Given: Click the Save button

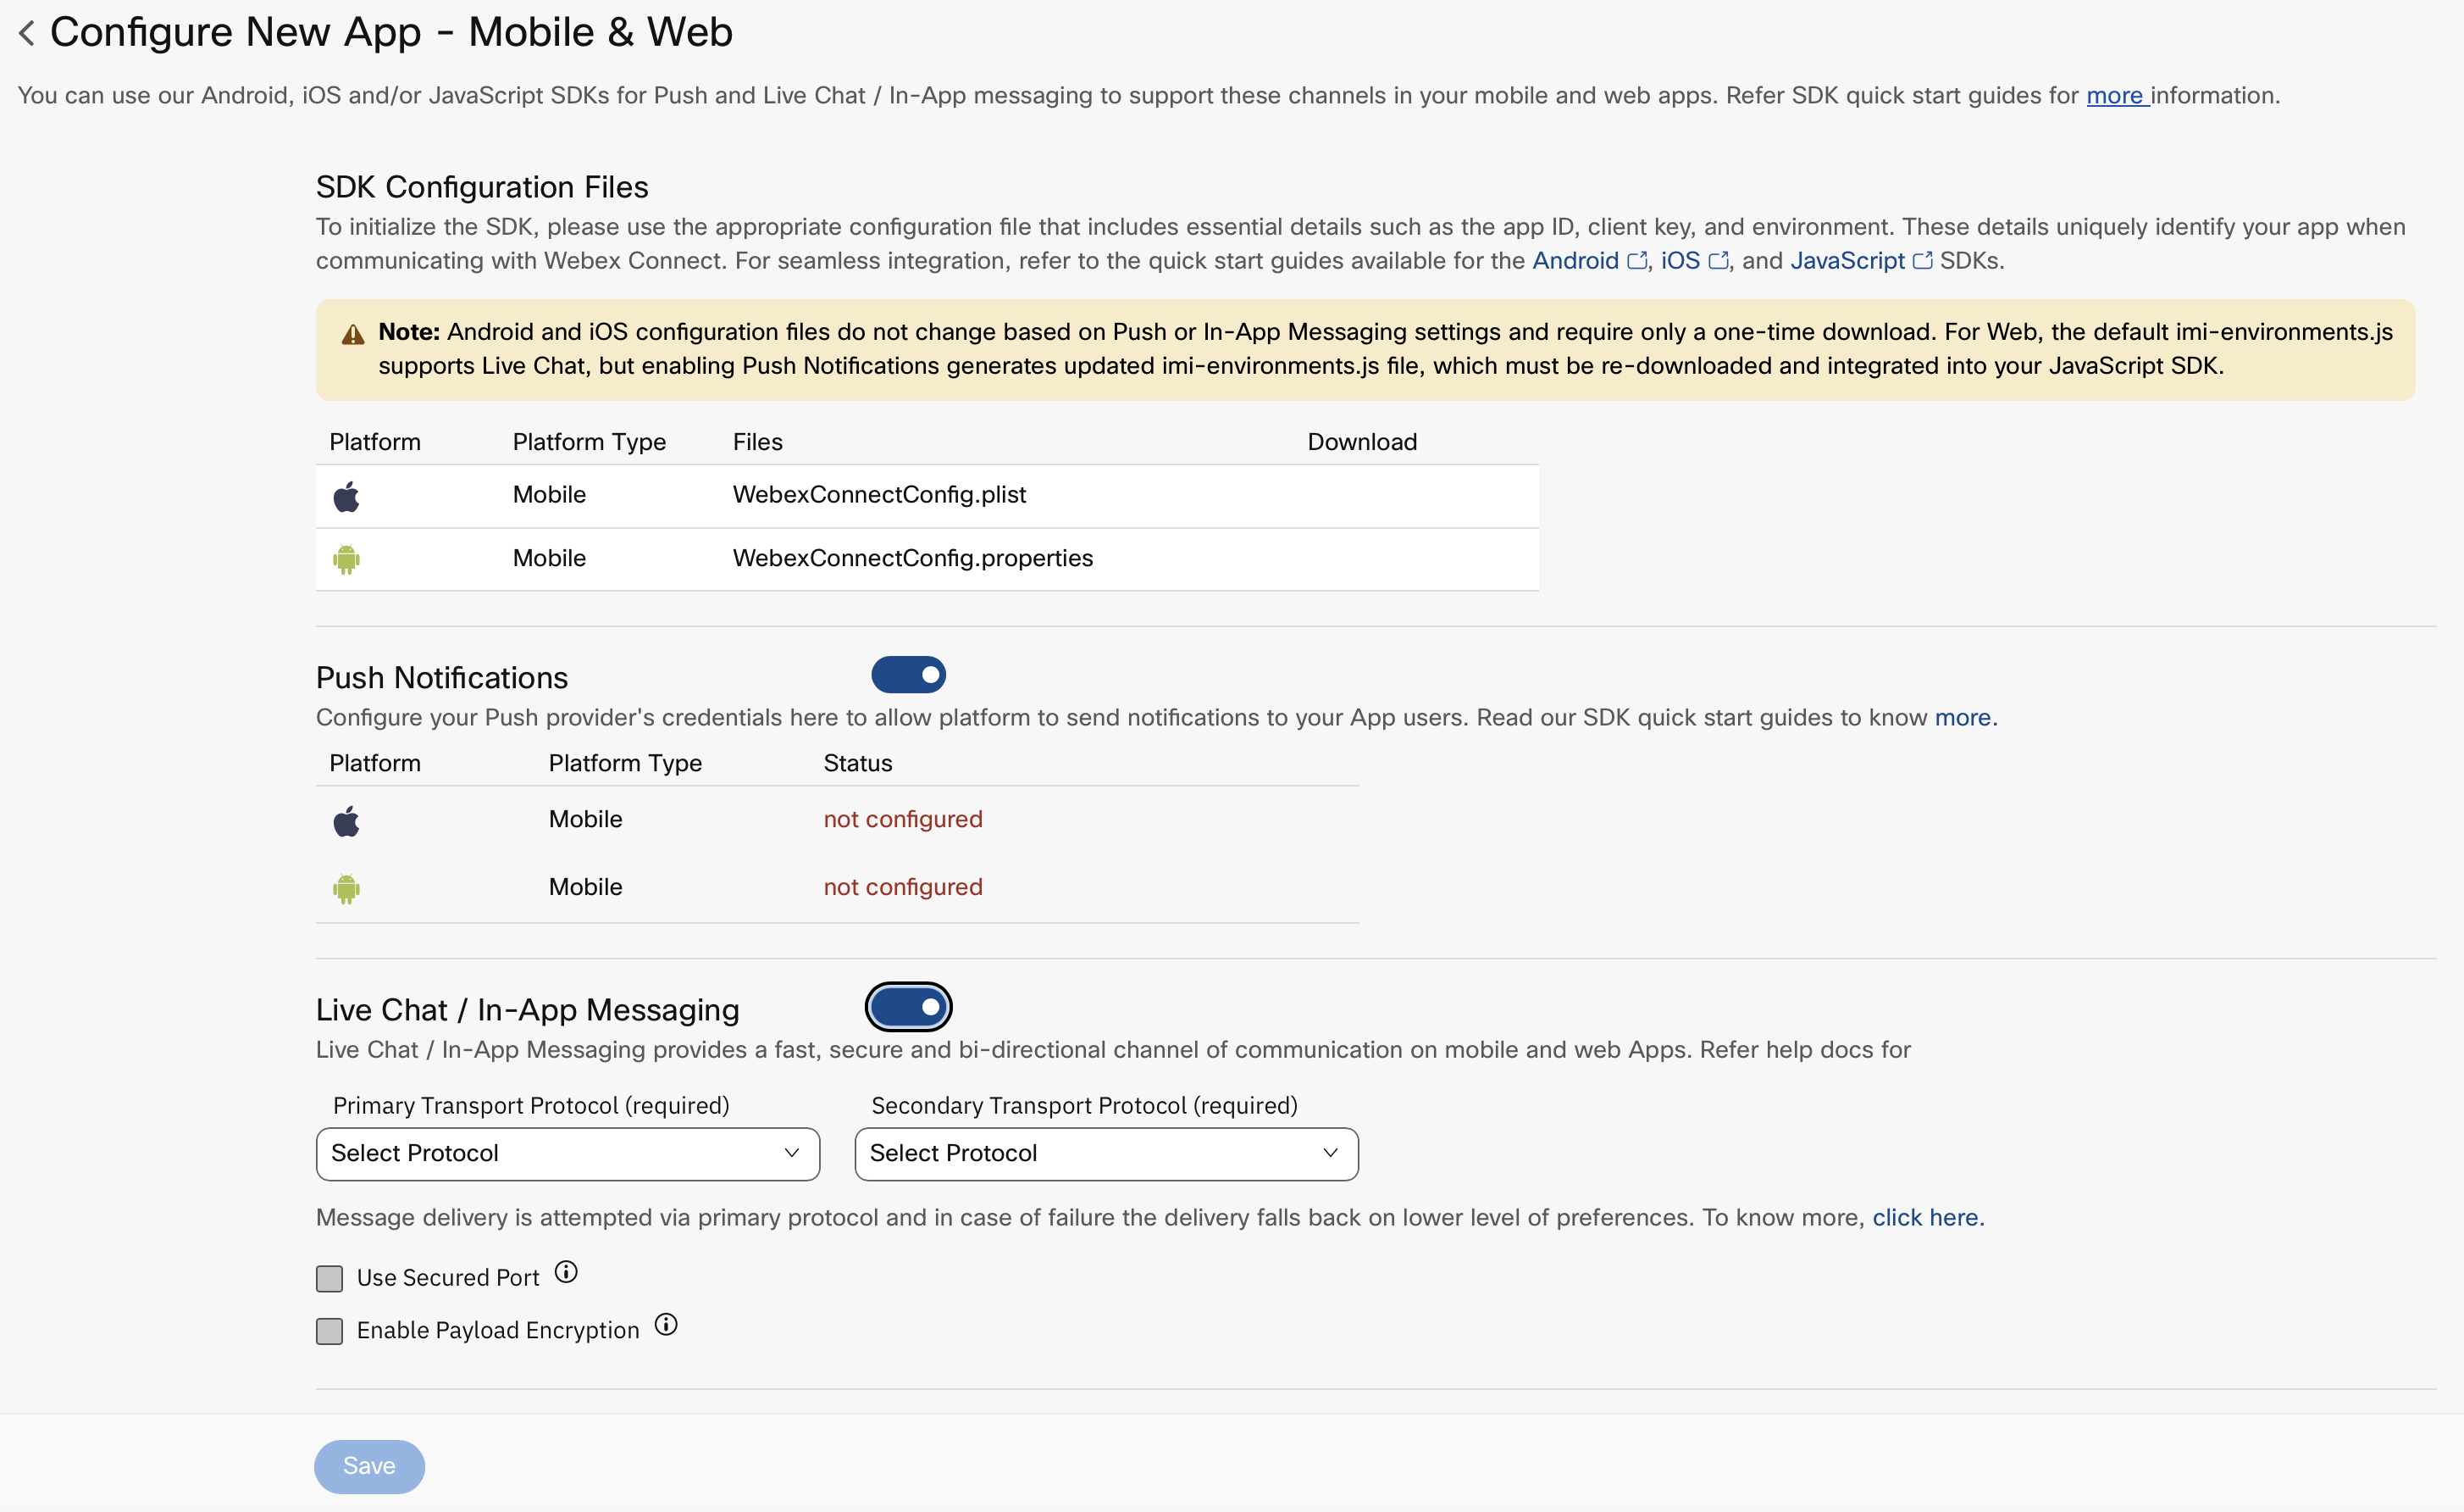Looking at the screenshot, I should click(x=369, y=1466).
